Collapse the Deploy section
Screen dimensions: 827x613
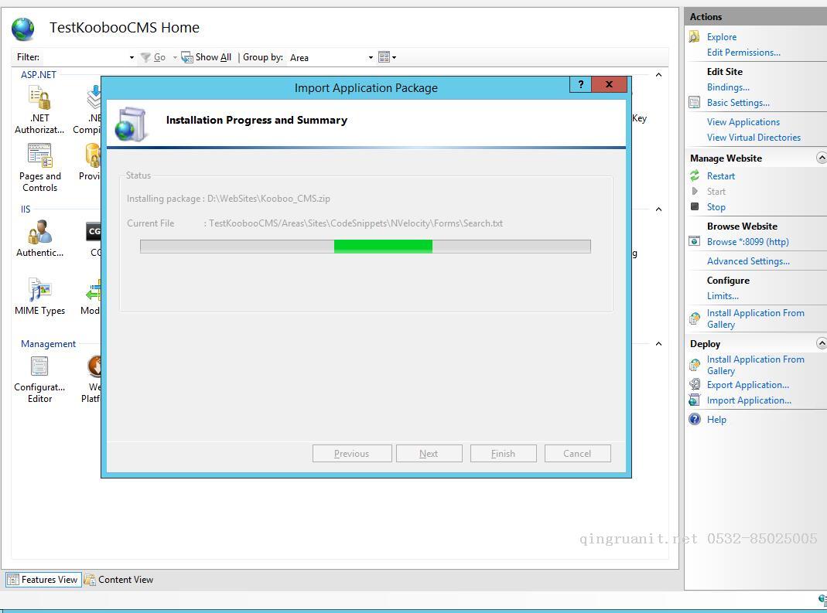[822, 343]
